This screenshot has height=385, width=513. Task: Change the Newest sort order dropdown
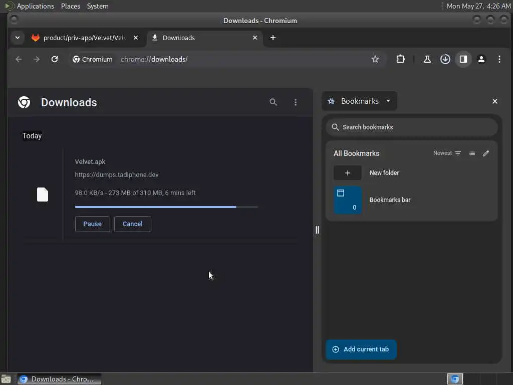[447, 153]
